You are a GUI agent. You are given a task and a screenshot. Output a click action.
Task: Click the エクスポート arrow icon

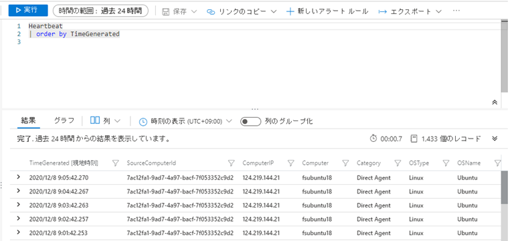tap(382, 12)
